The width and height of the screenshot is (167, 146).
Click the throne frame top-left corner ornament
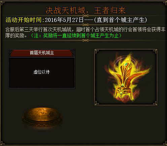click(97, 51)
